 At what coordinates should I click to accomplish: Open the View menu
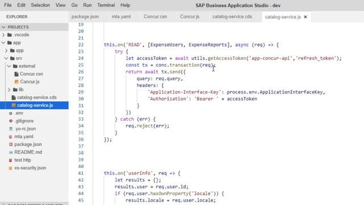[x=60, y=5]
